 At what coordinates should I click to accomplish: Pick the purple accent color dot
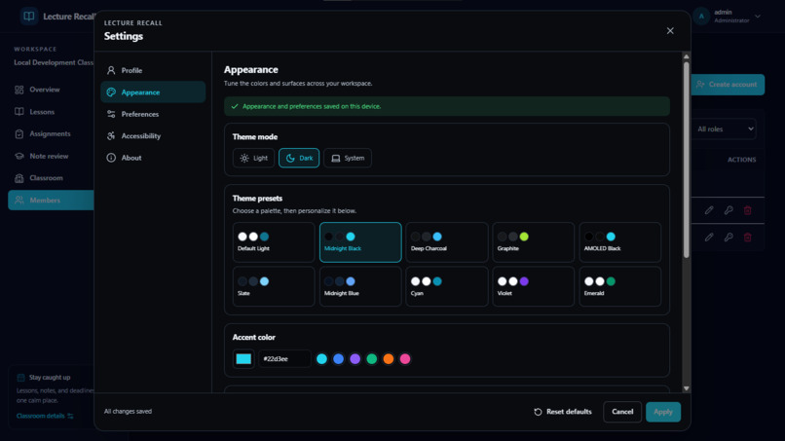point(355,359)
